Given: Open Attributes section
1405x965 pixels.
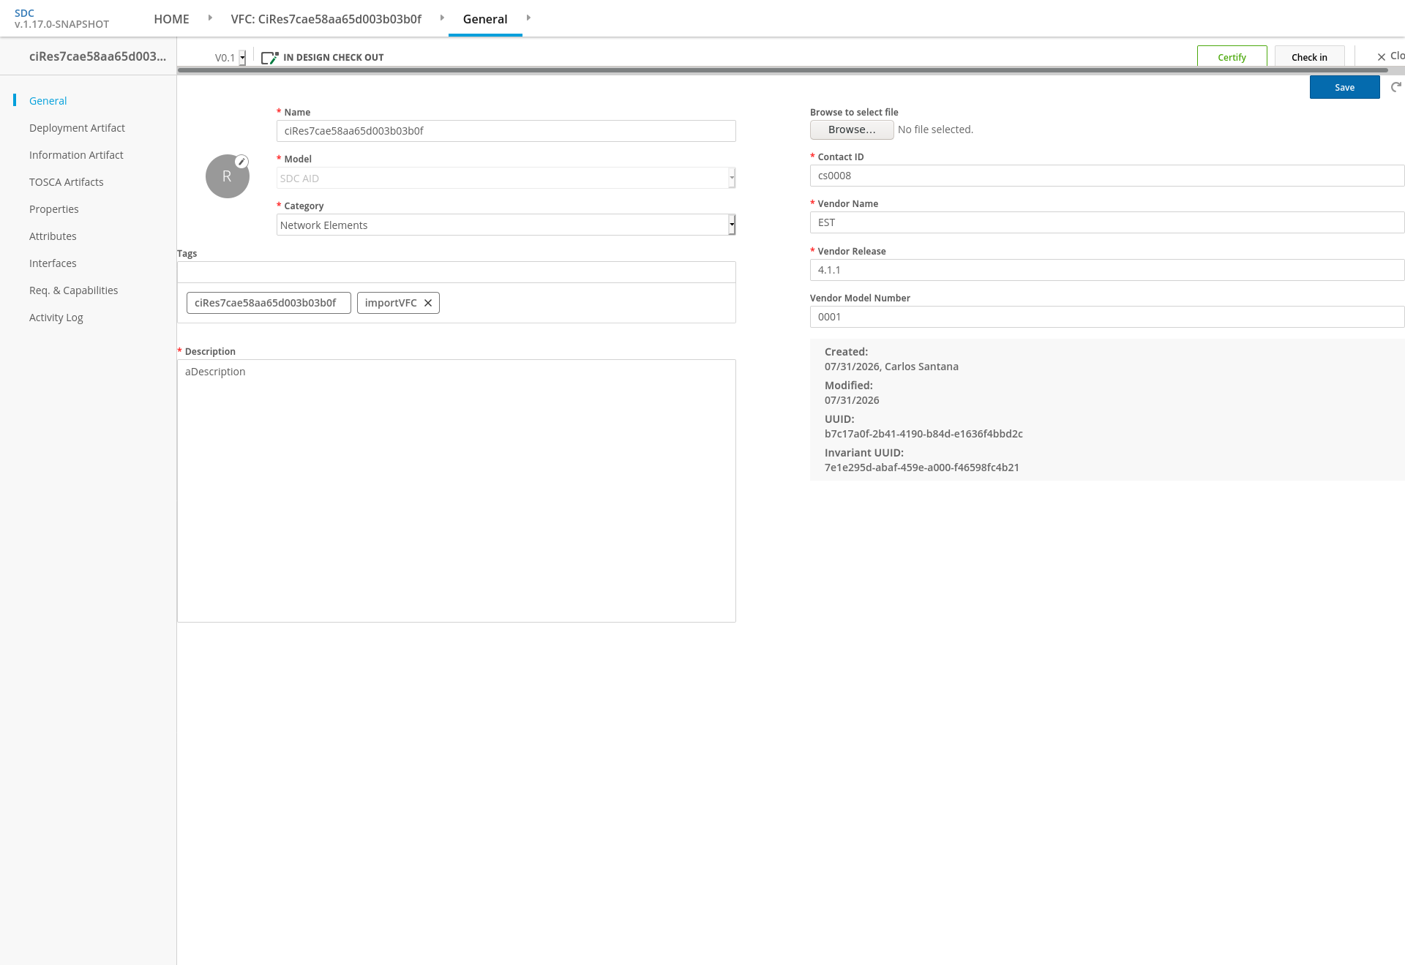Looking at the screenshot, I should click(53, 236).
